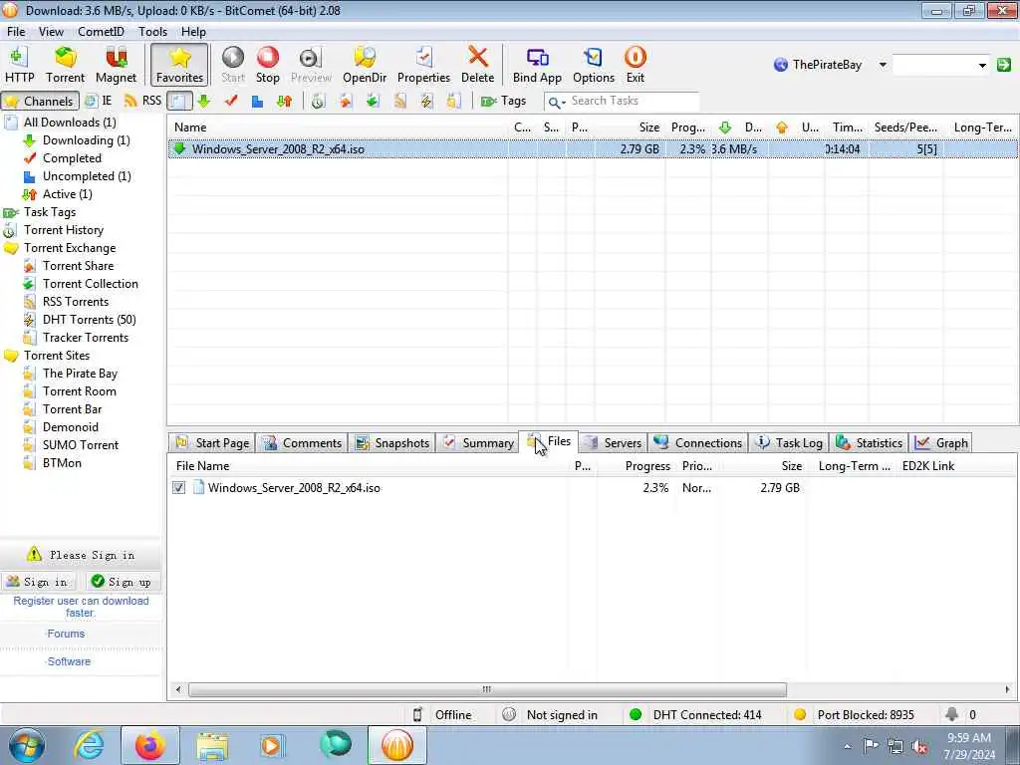Click Port Blocked status indicator
The height and width of the screenshot is (765, 1020).
(x=854, y=715)
